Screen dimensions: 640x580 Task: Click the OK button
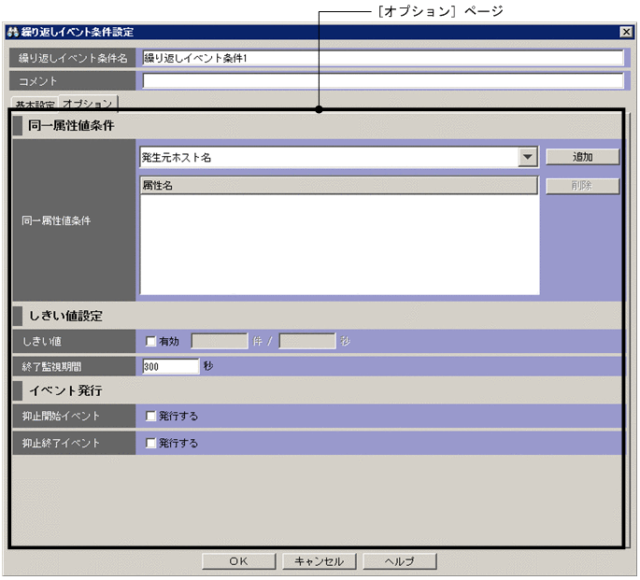click(239, 561)
